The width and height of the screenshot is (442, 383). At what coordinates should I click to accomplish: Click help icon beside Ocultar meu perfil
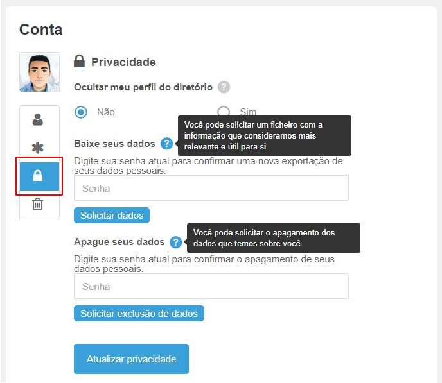(x=224, y=87)
